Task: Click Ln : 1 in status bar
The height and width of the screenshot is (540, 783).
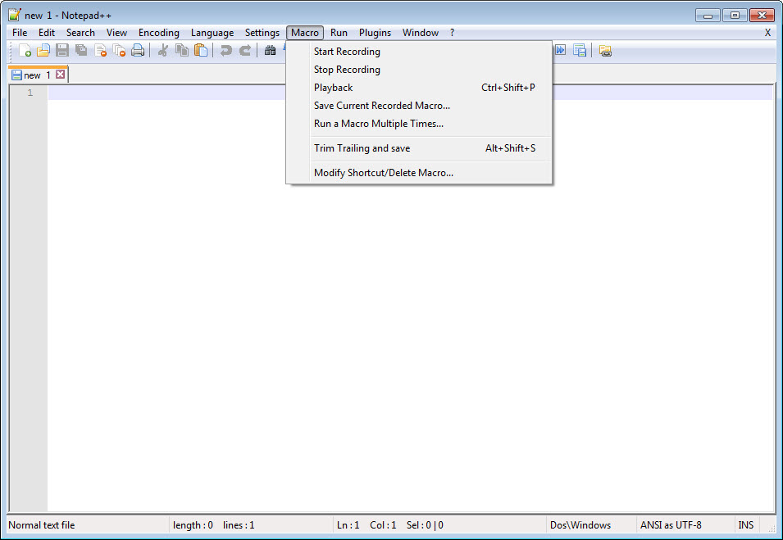Action: (348, 525)
